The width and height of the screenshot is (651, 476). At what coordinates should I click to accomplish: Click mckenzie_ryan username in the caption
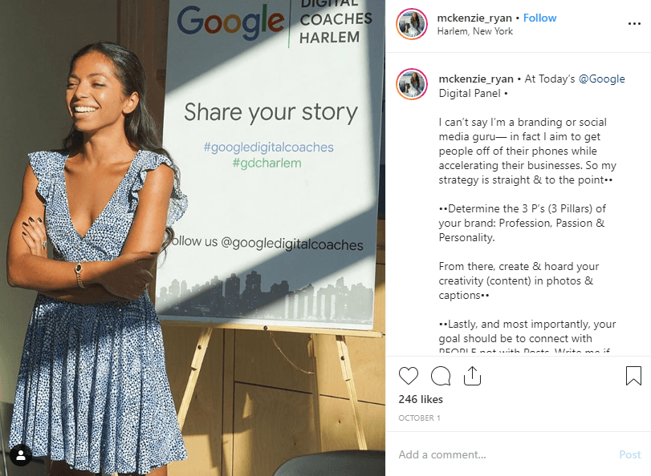pyautogui.click(x=476, y=79)
